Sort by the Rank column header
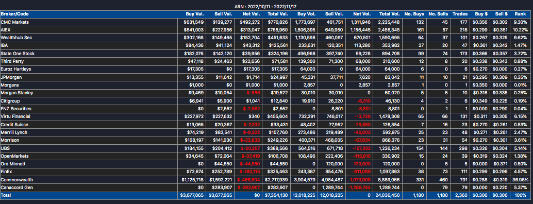The width and height of the screenshot is (533, 204). pyautogui.click(x=520, y=14)
